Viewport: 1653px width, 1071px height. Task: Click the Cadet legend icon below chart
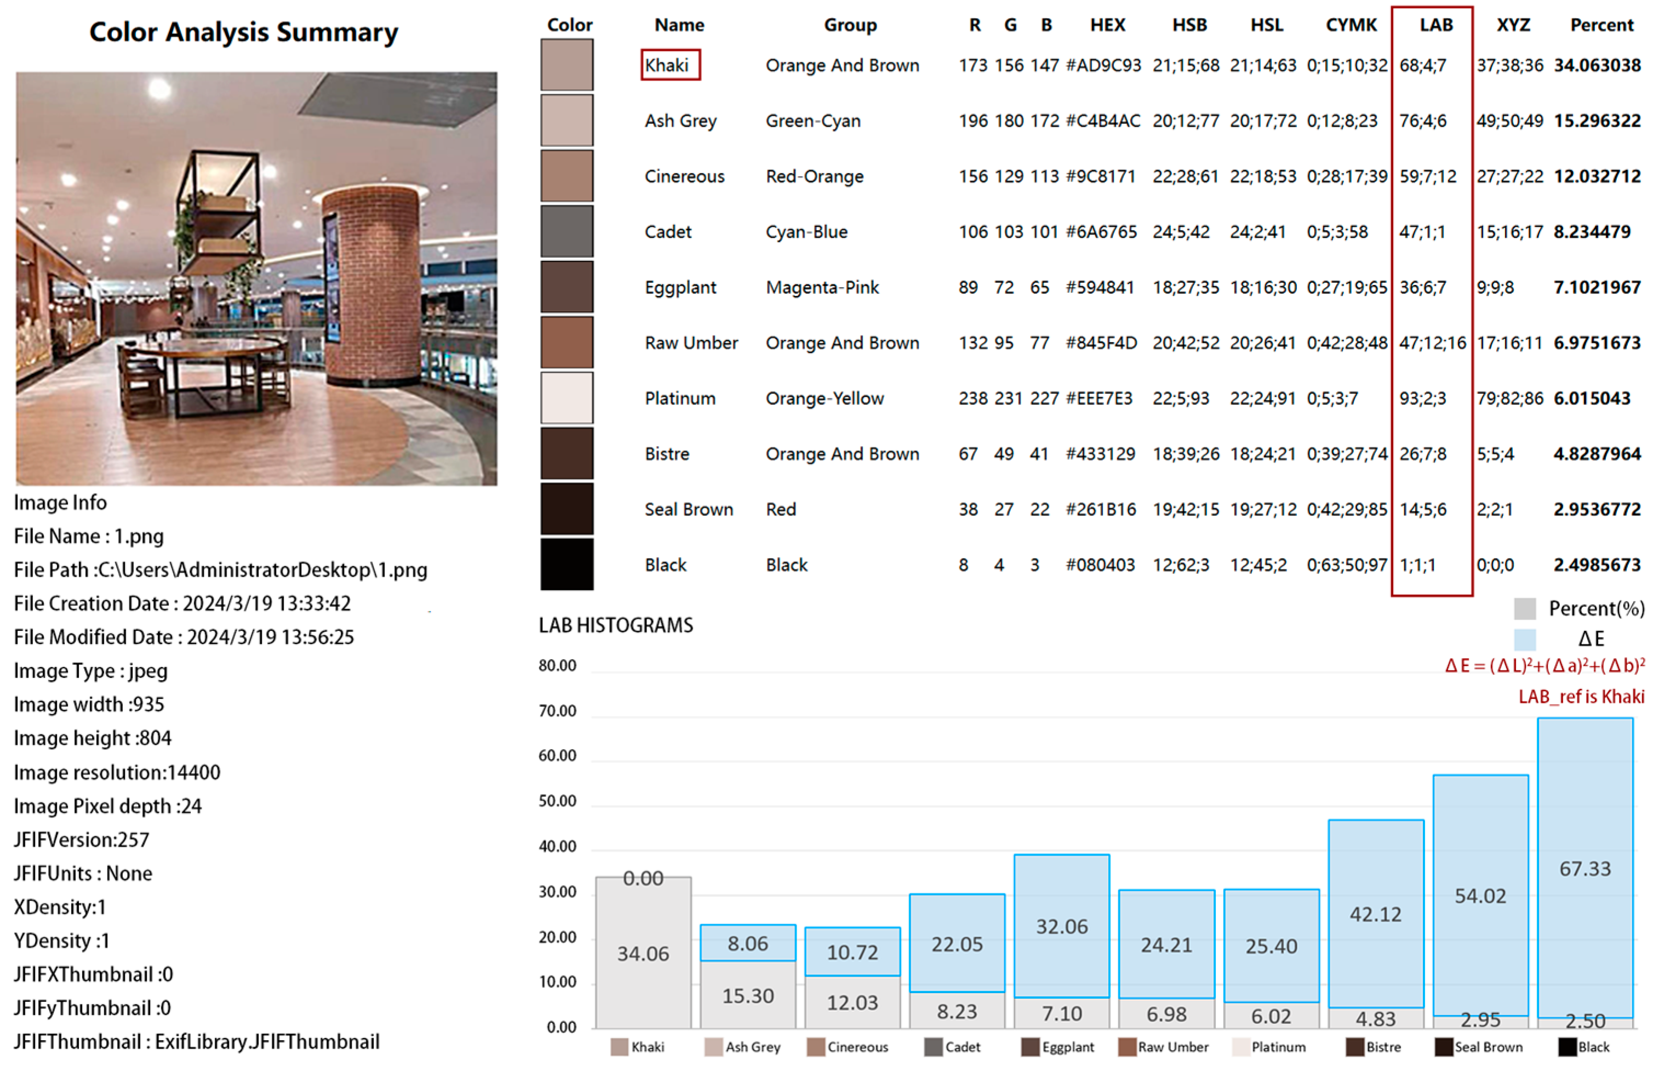click(x=934, y=1047)
